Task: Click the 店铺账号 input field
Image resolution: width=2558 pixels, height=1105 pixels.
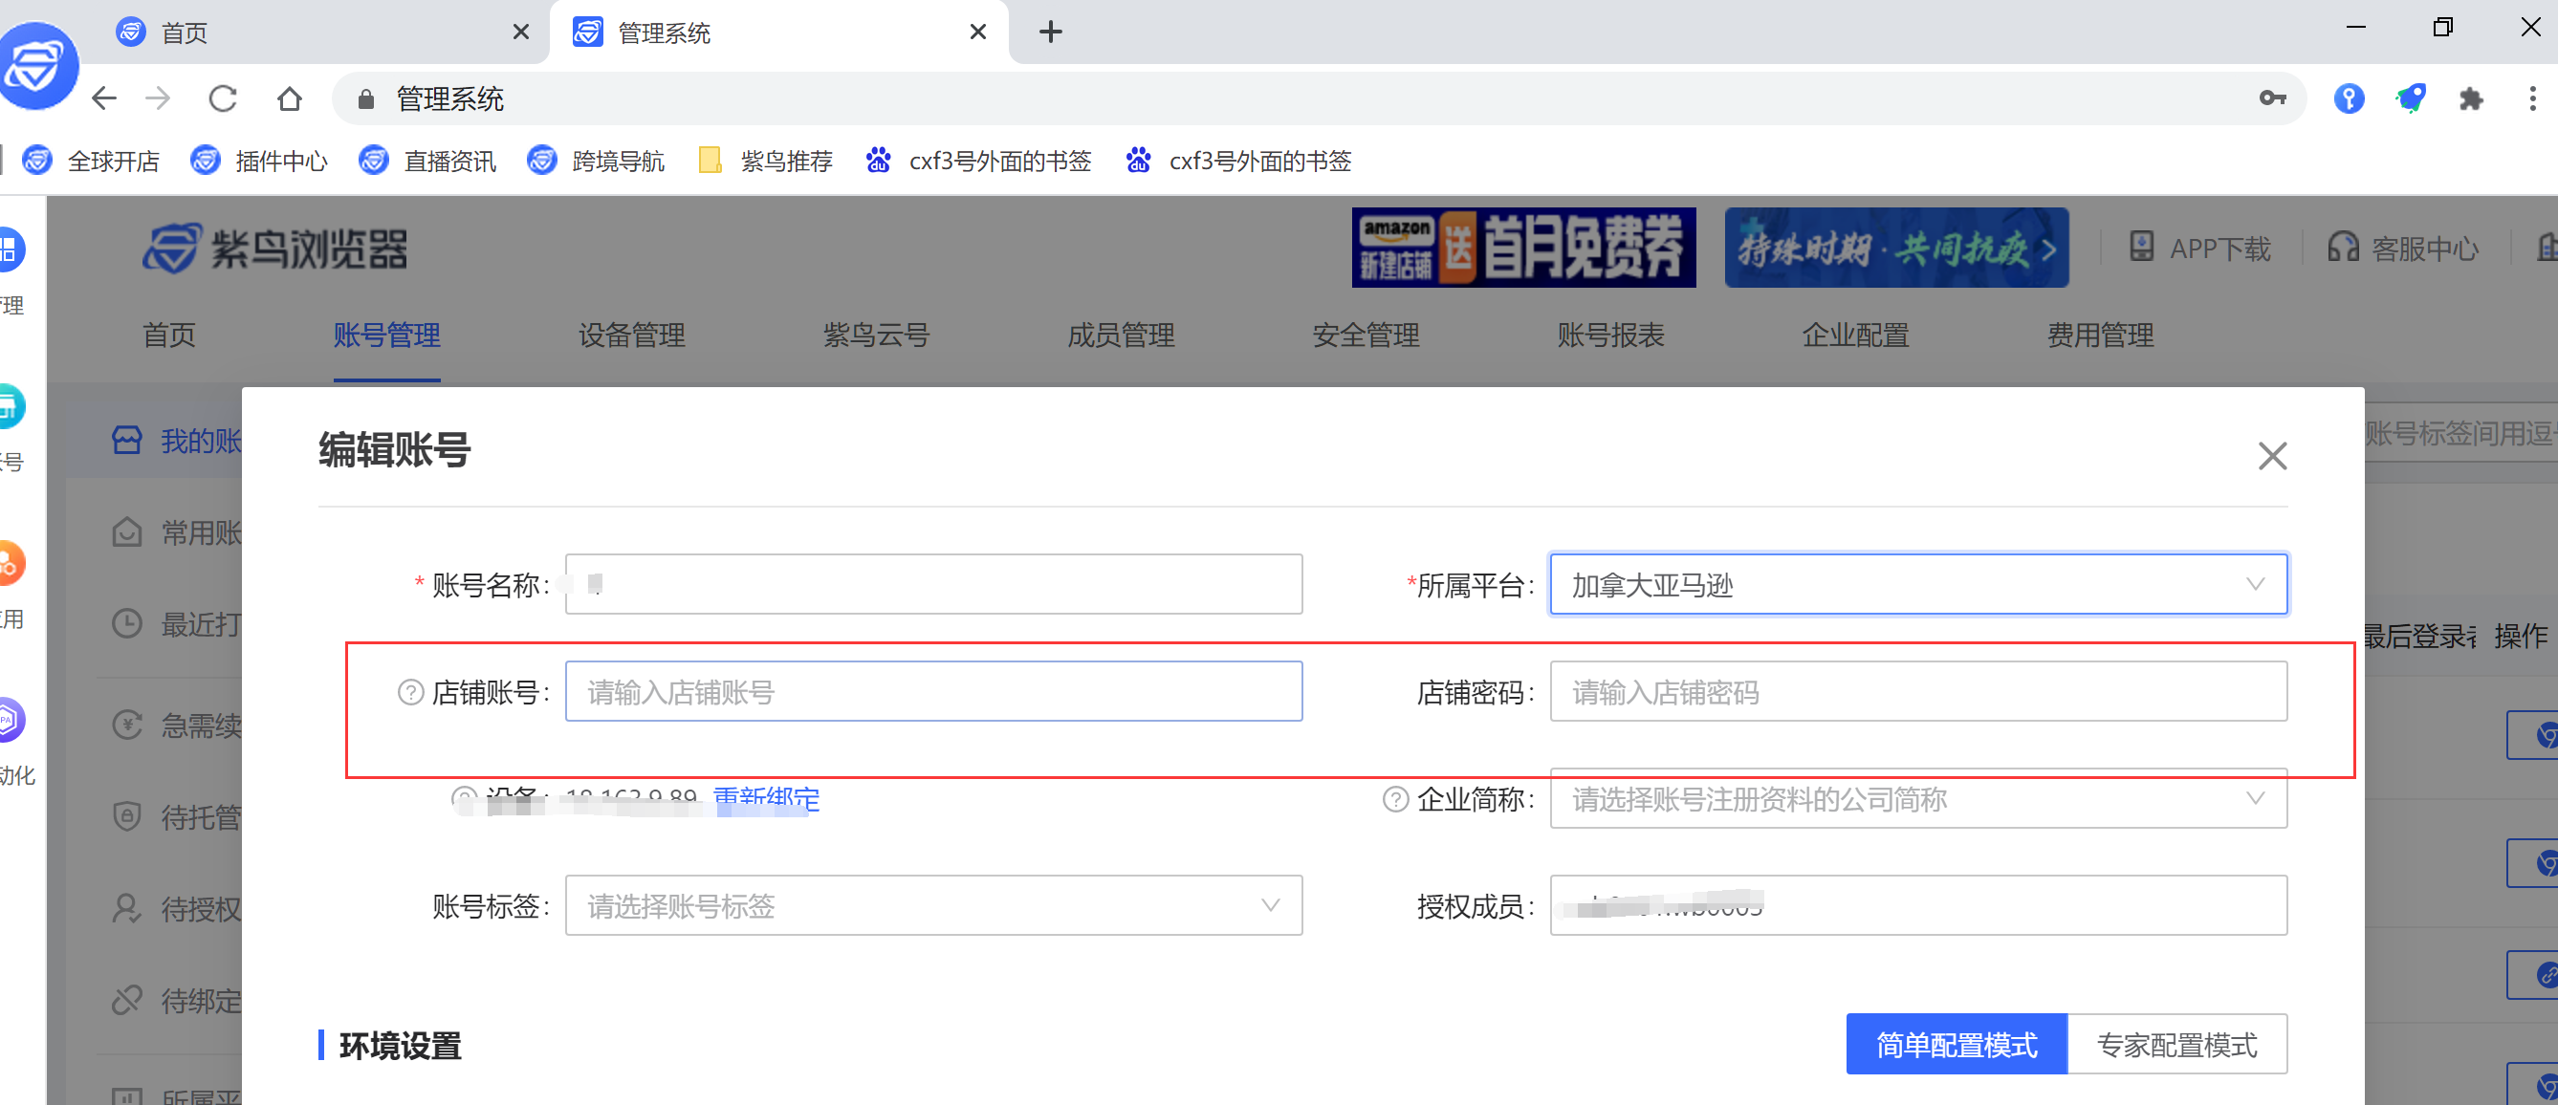Action: (x=932, y=692)
